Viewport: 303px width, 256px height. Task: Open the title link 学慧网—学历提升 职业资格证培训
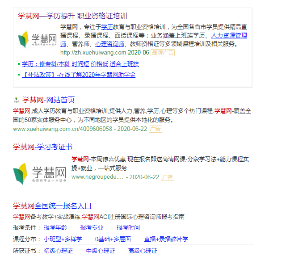click(x=72, y=16)
